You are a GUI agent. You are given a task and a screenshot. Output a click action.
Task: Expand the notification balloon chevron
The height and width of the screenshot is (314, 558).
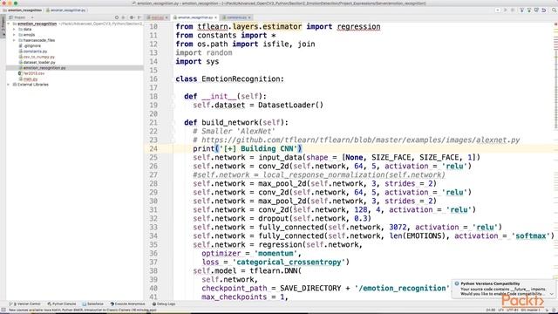[552, 294]
